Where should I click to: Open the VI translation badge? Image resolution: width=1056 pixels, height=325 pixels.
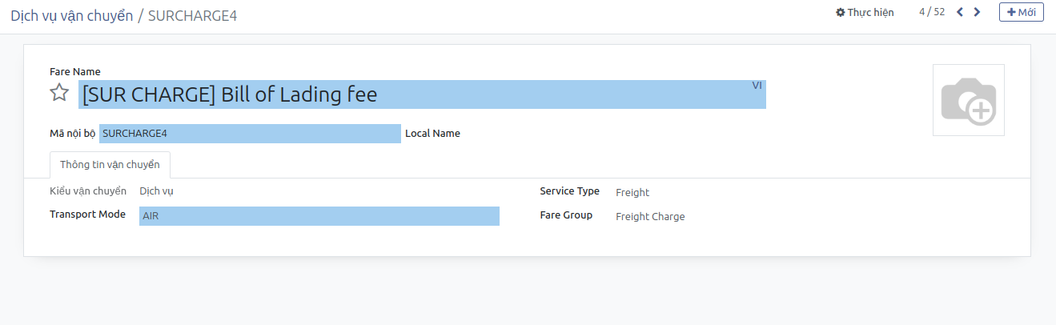[x=757, y=86]
